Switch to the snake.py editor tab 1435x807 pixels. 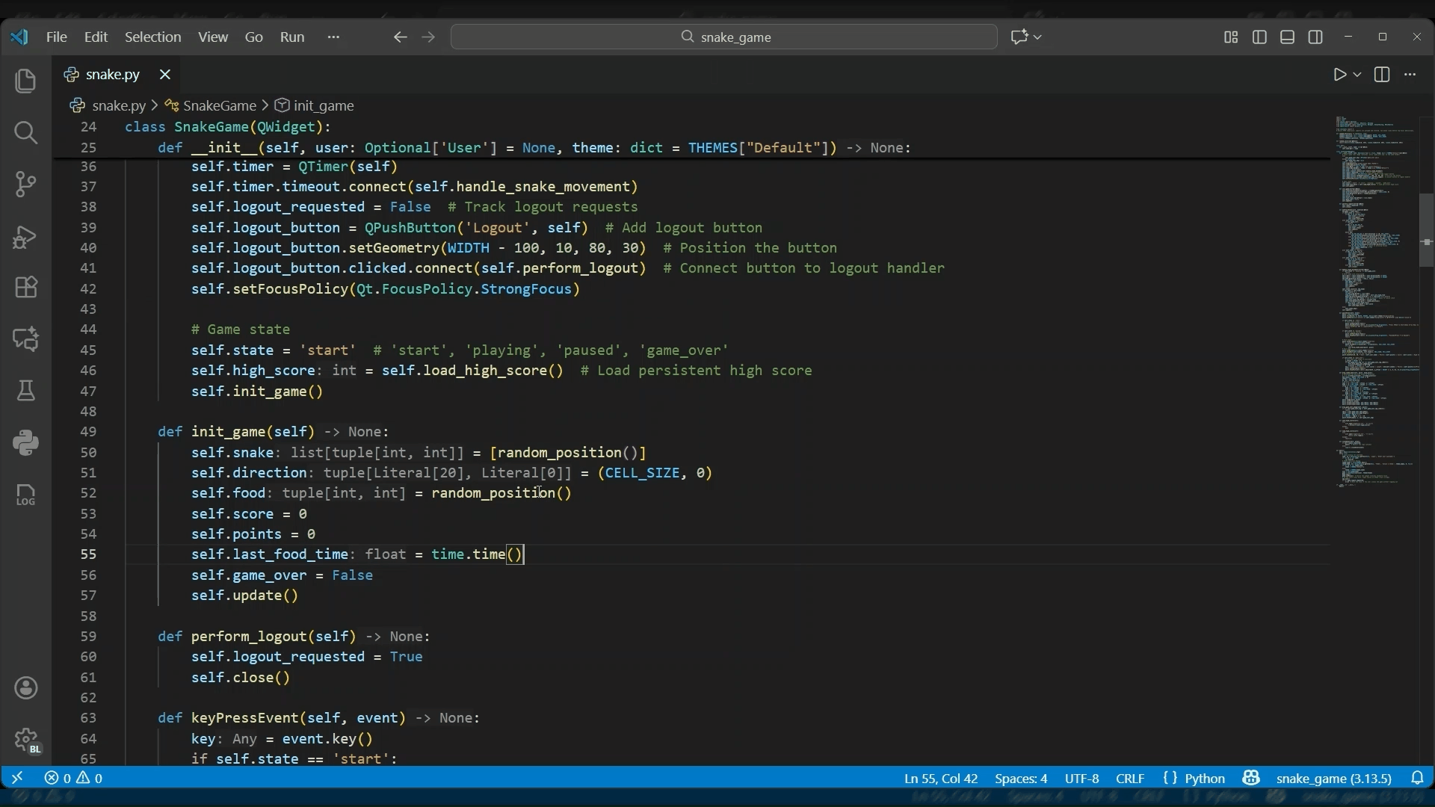(112, 74)
